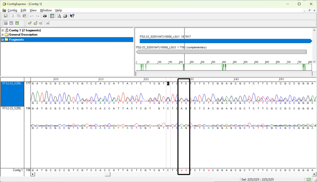
Task: Open the display setup list icon
Action: click(x=52, y=16)
